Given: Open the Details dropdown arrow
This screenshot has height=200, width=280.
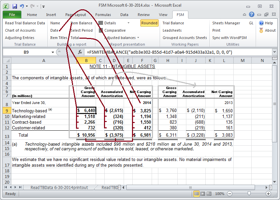Looking at the screenshot, I should 128,23.
